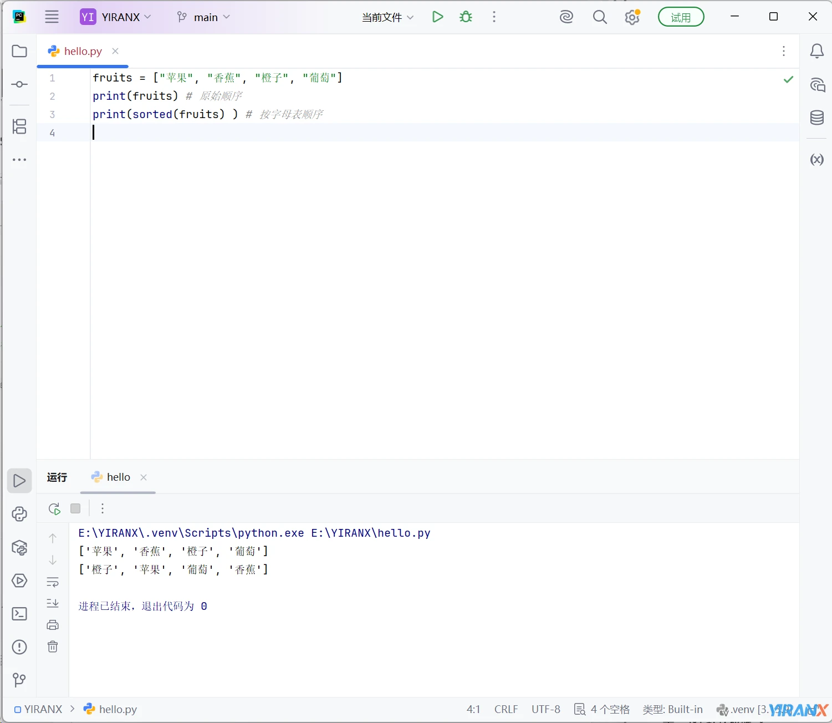The image size is (832, 723).
Task: Open AI chat tool window on right
Action: coord(817,85)
